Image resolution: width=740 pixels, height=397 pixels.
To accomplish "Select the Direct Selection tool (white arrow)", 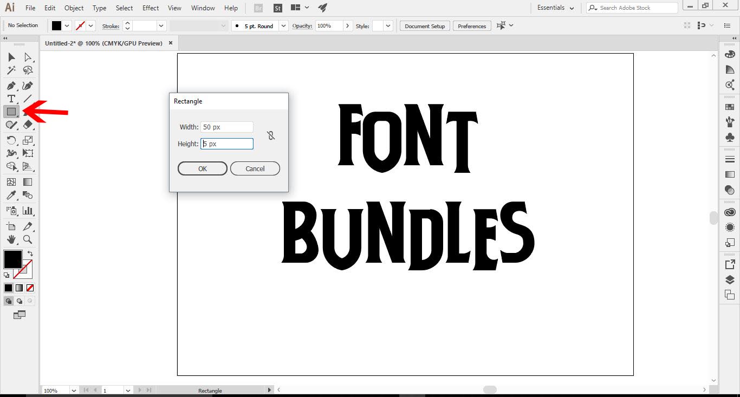I will (28, 57).
